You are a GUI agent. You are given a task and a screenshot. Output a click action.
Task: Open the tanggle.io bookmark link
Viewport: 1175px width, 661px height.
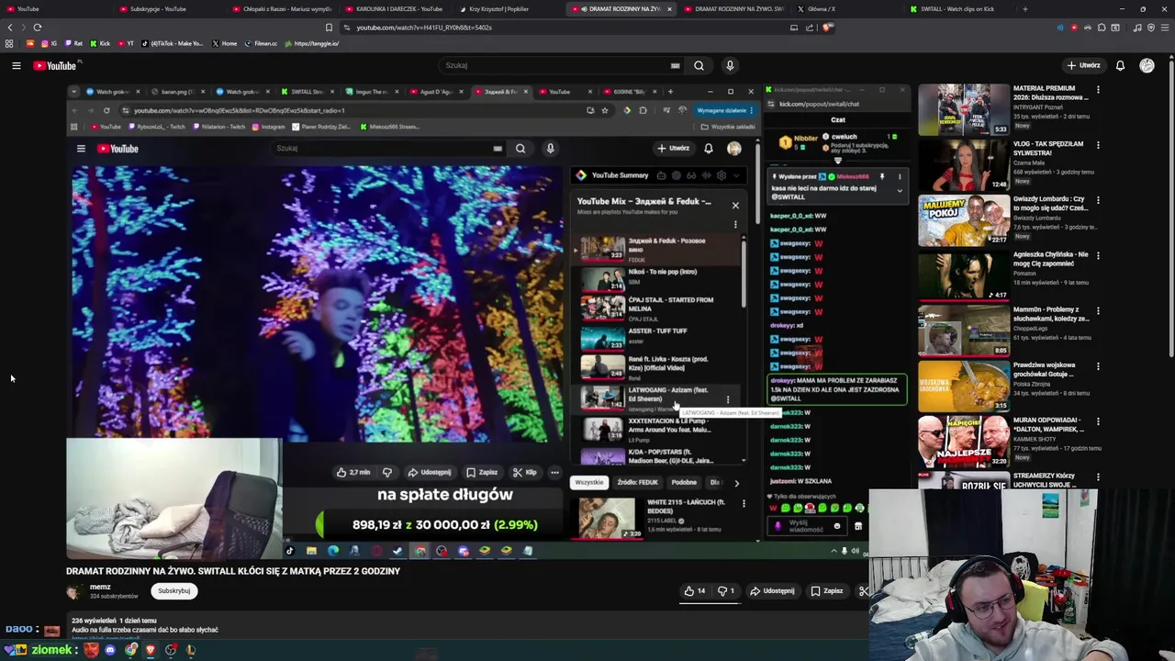[311, 43]
